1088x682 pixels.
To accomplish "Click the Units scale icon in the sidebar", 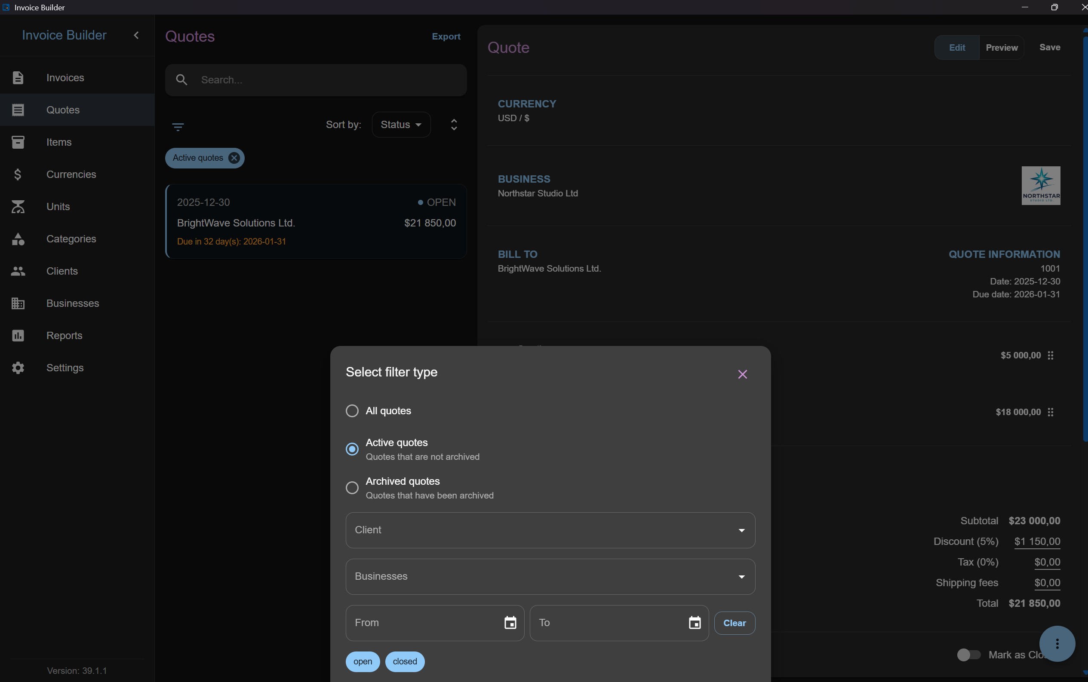I will [x=18, y=207].
